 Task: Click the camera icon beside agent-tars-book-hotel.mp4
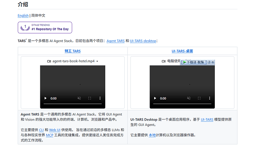pyautogui.click(x=49, y=61)
